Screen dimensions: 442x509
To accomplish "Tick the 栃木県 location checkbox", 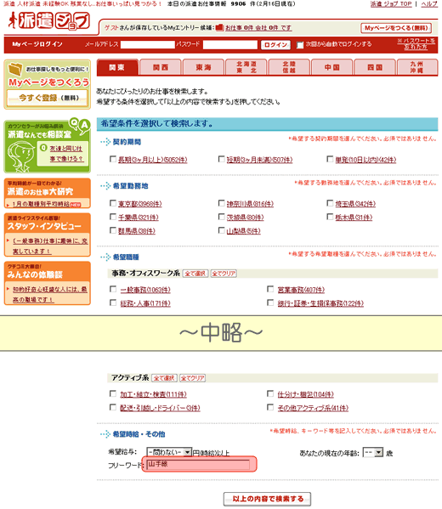I will [x=330, y=217].
